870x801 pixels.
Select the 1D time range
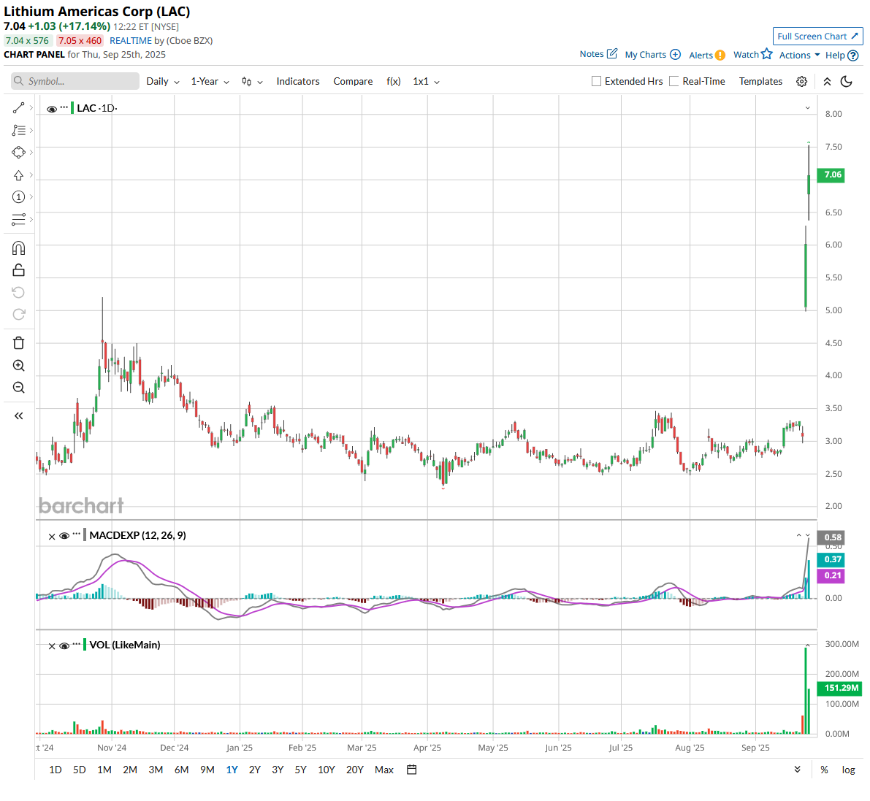pyautogui.click(x=56, y=770)
